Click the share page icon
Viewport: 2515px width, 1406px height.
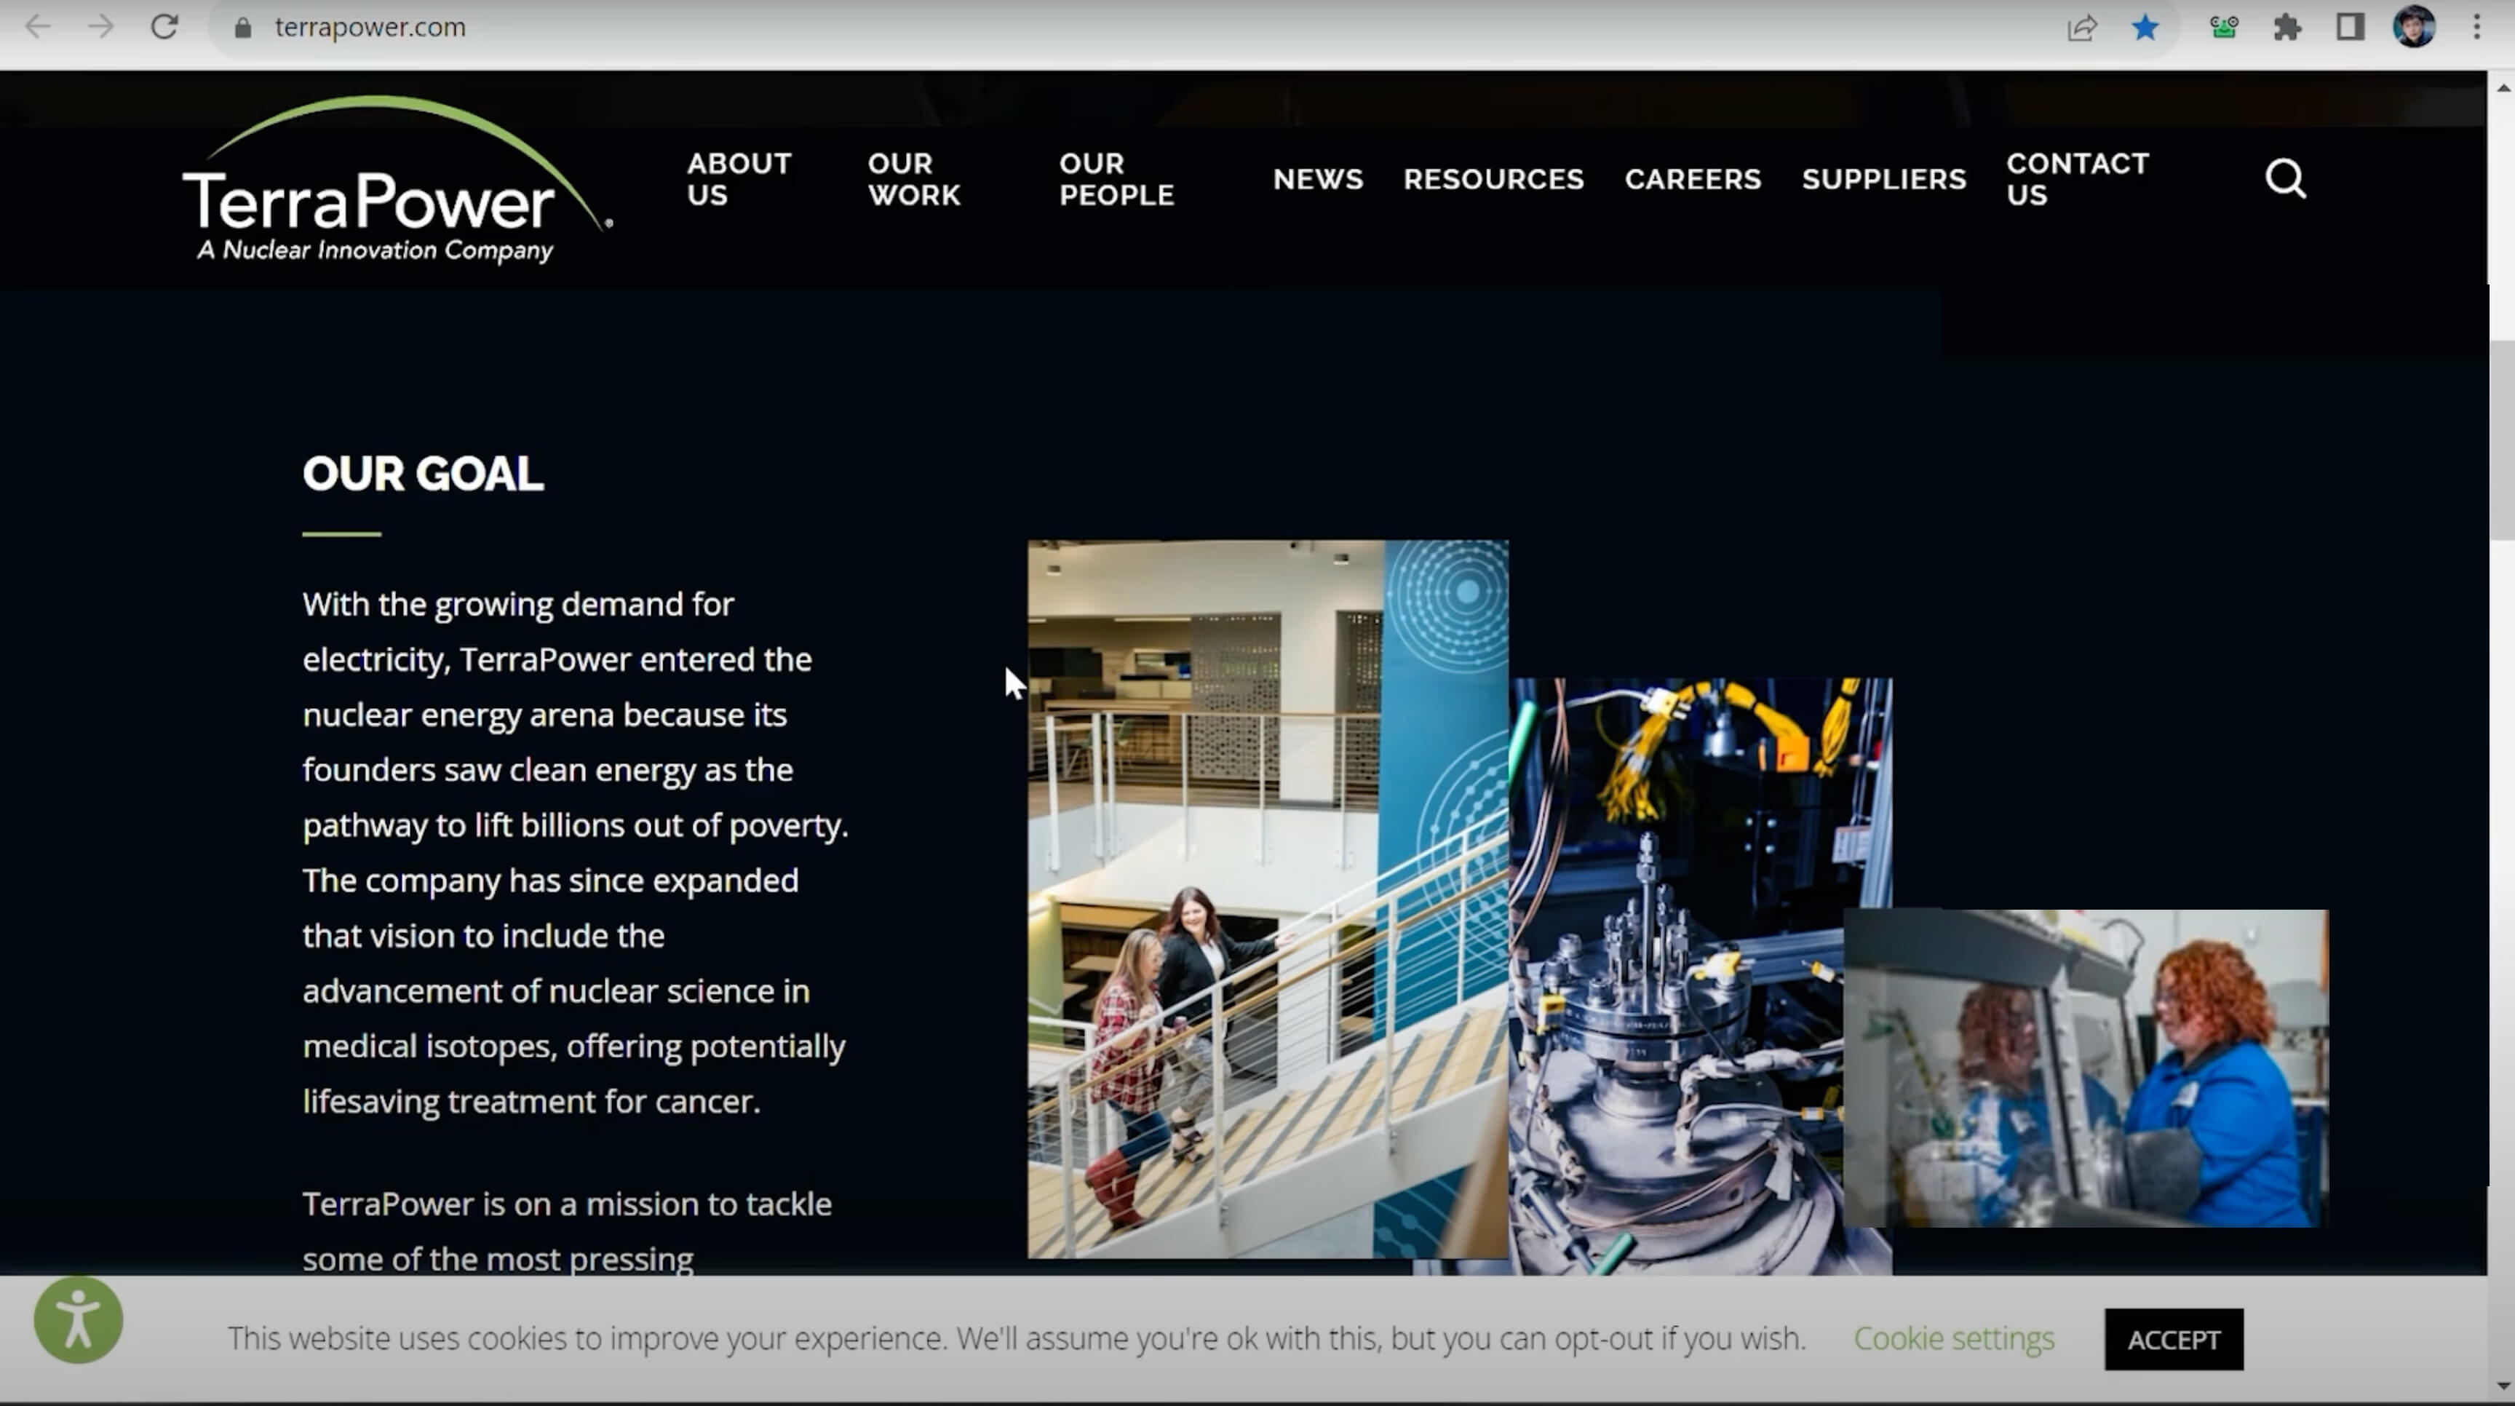(2081, 28)
